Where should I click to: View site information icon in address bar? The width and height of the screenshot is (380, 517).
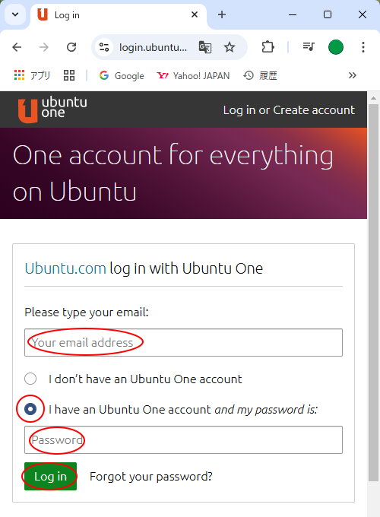pyautogui.click(x=104, y=47)
